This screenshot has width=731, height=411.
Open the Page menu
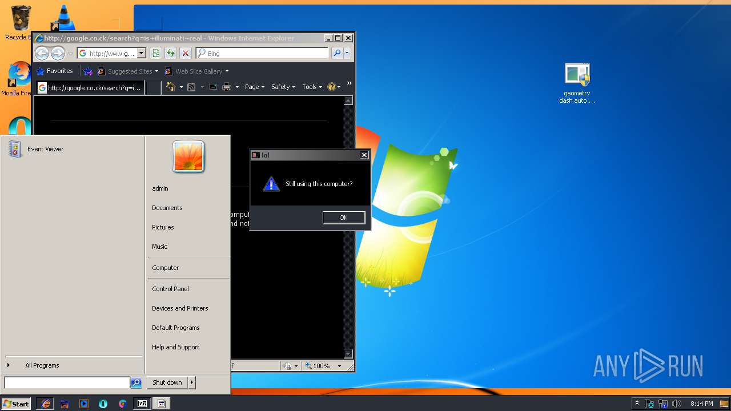point(255,87)
